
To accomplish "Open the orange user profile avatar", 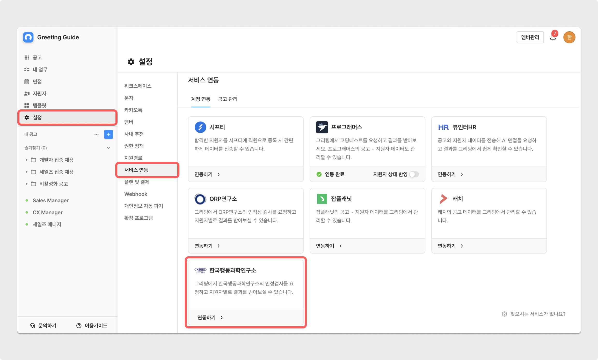I will coord(569,37).
